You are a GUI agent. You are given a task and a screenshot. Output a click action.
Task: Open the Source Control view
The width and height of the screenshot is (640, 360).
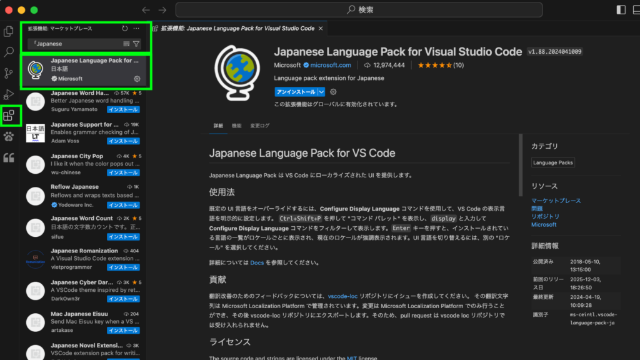pos(9,73)
